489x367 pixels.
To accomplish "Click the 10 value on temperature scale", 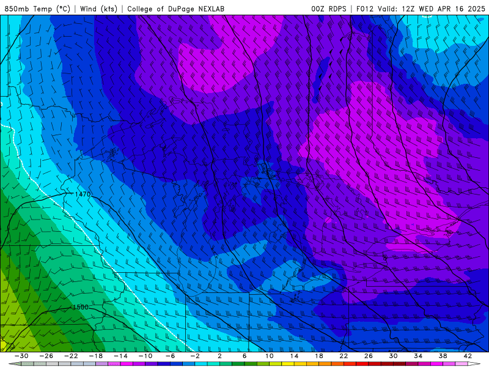I will coord(269,356).
